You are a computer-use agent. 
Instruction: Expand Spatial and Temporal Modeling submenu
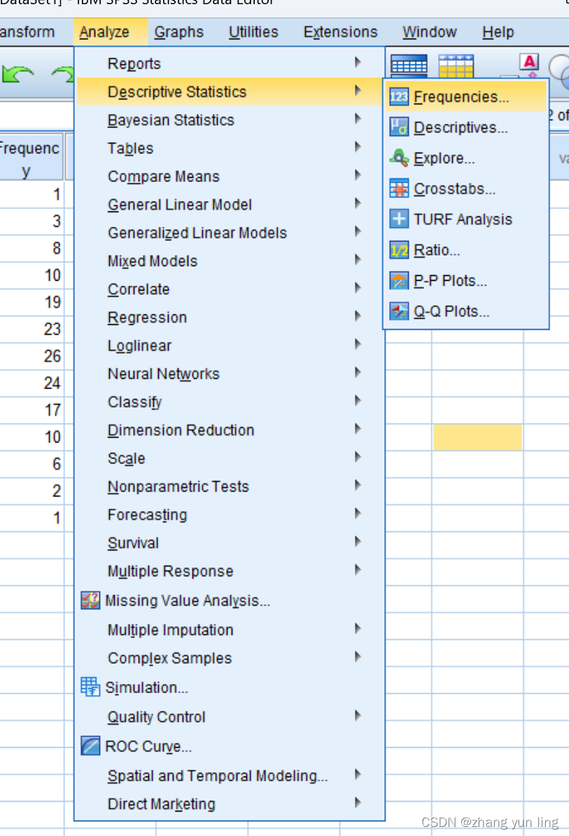click(230, 775)
